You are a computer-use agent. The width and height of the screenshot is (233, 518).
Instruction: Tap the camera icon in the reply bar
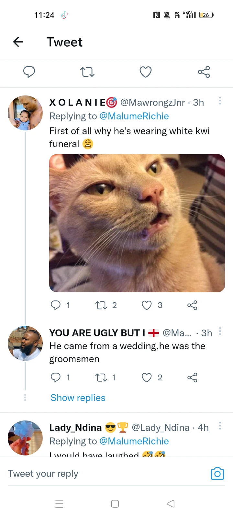click(x=217, y=474)
